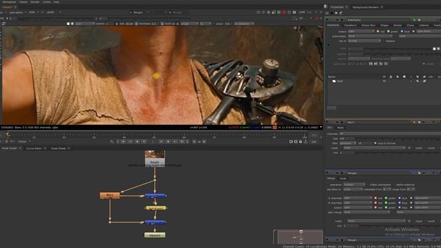Toggle visibility of the Root layer
The width and height of the screenshot is (441, 248).
pyautogui.click(x=384, y=81)
